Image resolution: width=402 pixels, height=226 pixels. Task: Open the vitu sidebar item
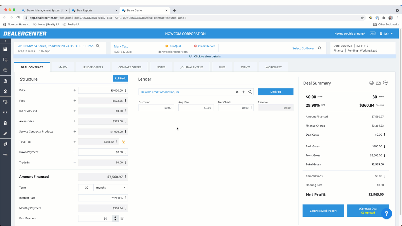click(x=5, y=155)
